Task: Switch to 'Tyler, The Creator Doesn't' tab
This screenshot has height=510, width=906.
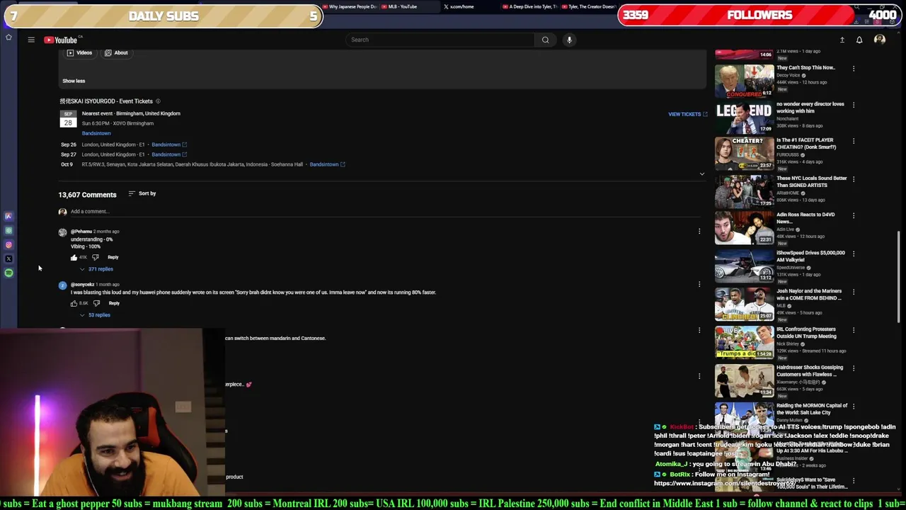Action: [587, 6]
